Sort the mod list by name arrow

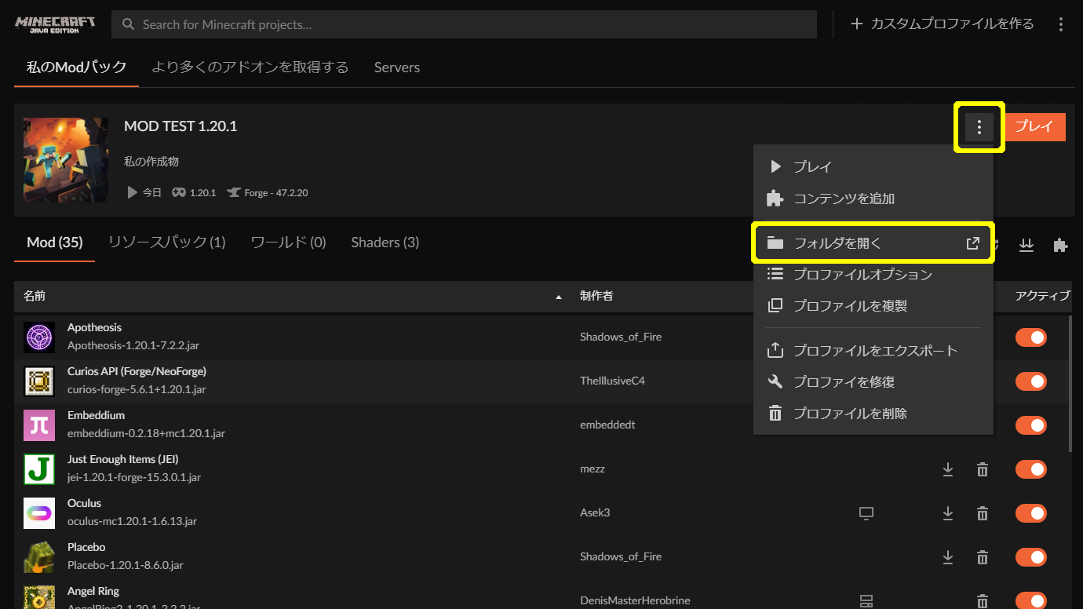[x=559, y=297]
